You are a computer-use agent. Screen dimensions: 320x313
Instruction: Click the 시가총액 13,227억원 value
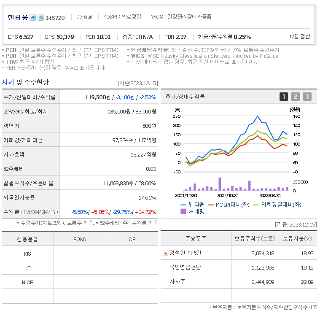coord(143,154)
